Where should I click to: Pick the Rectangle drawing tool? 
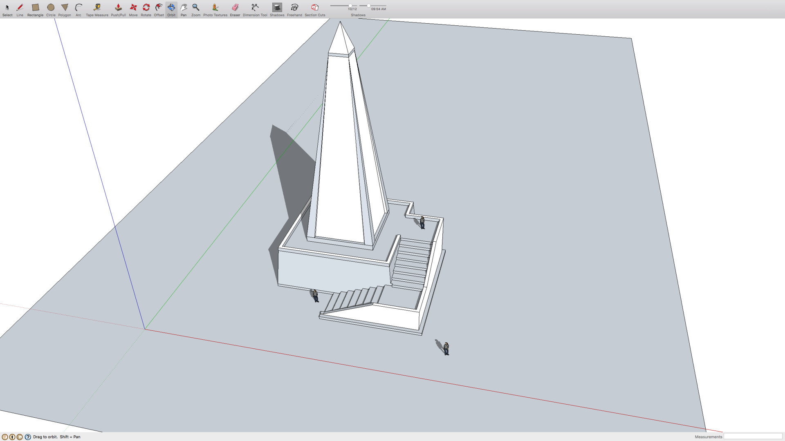tap(35, 8)
